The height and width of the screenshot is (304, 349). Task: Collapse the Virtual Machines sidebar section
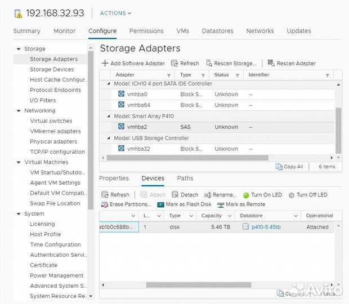pyautogui.click(x=19, y=162)
